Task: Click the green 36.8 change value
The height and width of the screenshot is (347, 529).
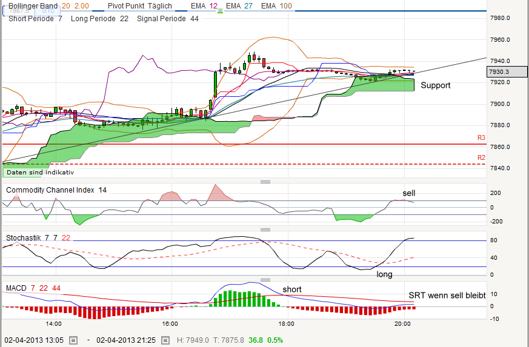Action: 255,340
